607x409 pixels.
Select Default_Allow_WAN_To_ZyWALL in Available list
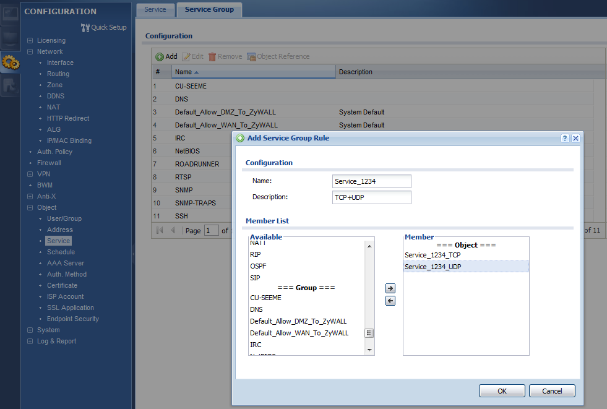307,333
